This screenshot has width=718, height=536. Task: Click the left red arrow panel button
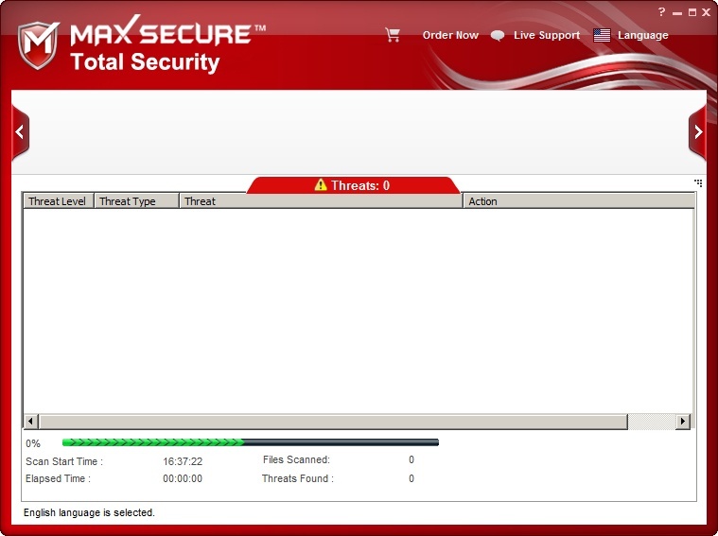20,132
